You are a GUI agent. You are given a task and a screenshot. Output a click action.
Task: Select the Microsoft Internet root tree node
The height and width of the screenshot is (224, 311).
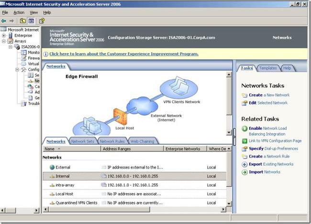tap(23, 30)
